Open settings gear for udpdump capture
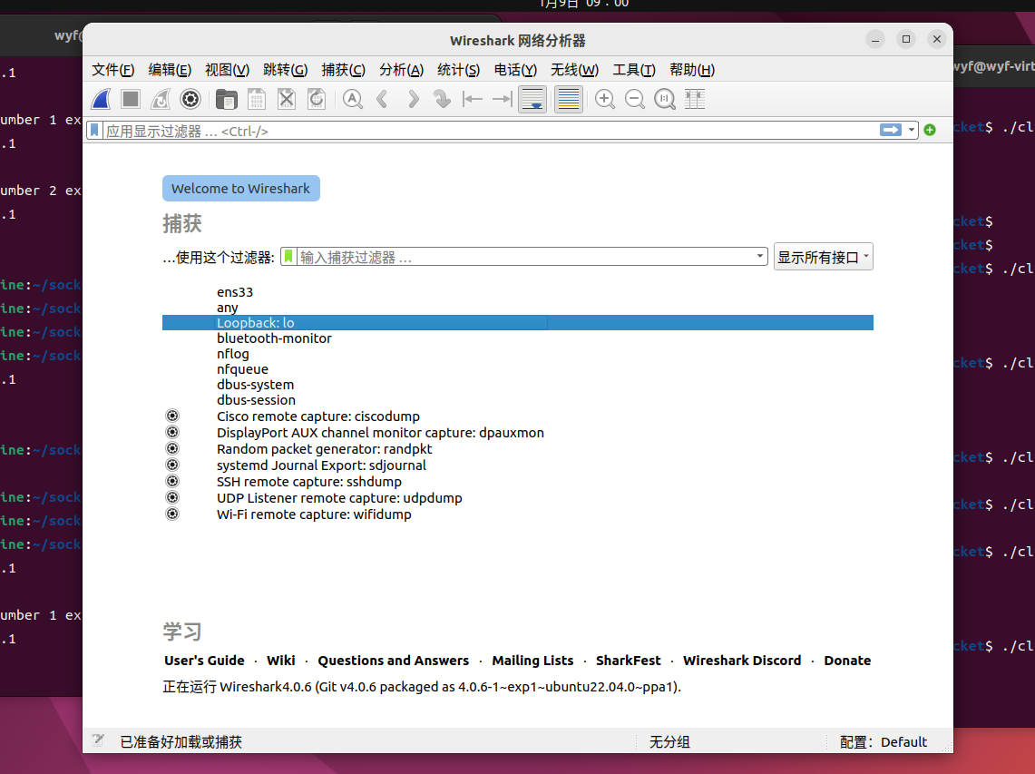This screenshot has height=774, width=1035. click(x=172, y=497)
